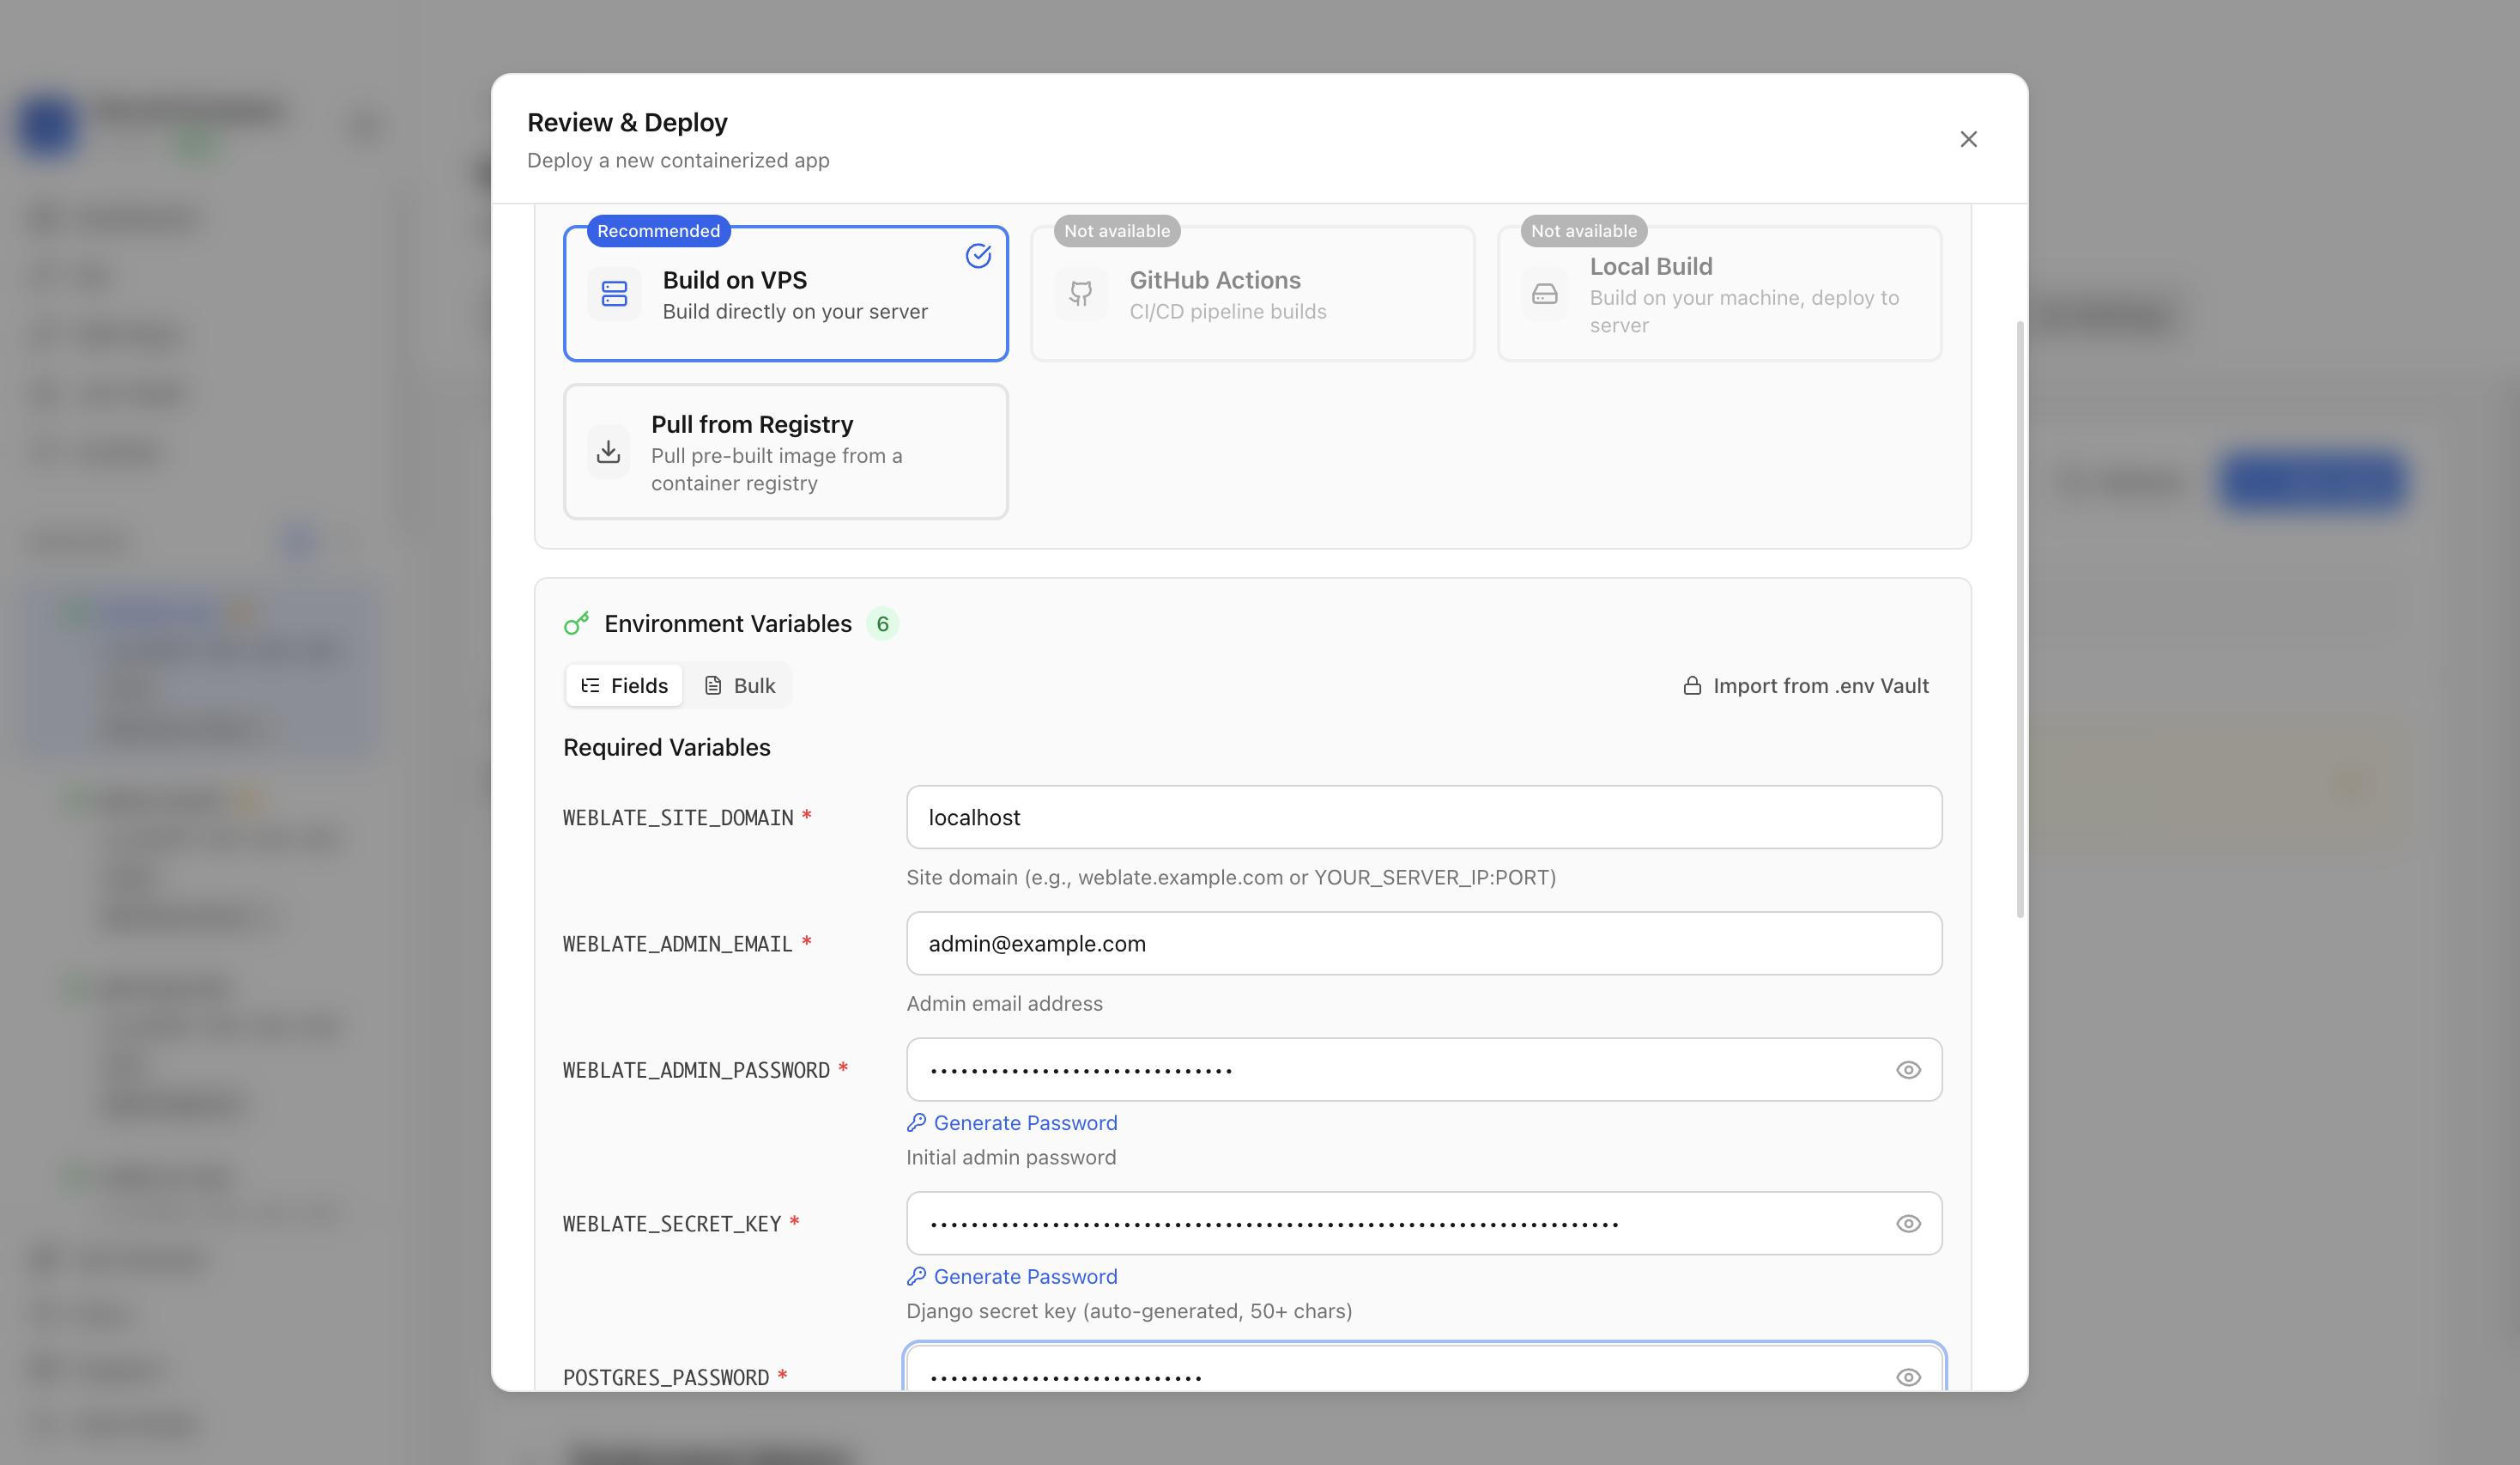Select the Build on VPS option

(785, 293)
